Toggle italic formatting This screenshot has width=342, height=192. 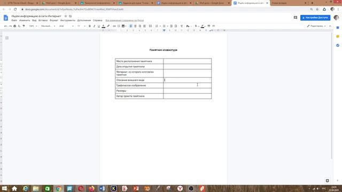[x=94, y=26]
